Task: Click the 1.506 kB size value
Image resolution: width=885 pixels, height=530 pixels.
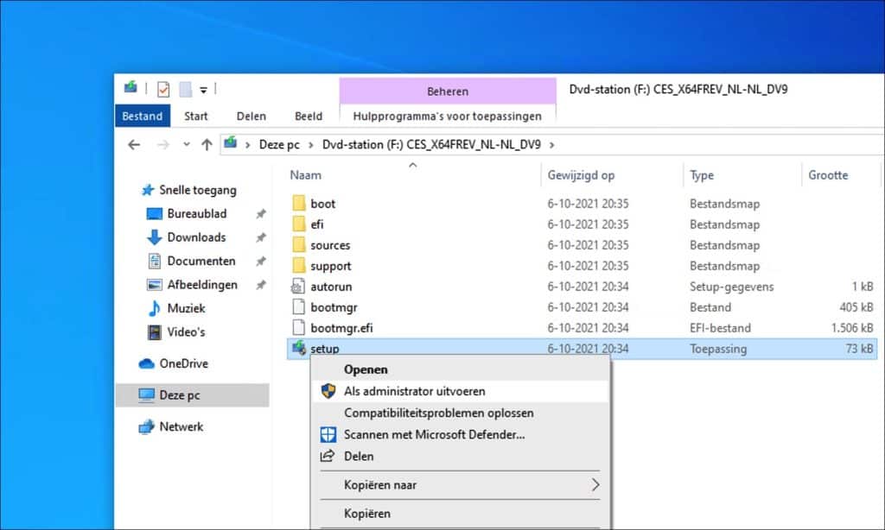Action: pyautogui.click(x=852, y=328)
